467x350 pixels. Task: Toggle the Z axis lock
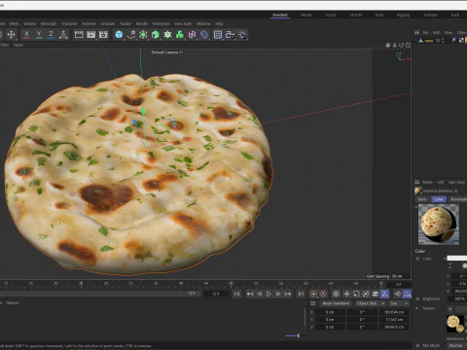tap(51, 34)
